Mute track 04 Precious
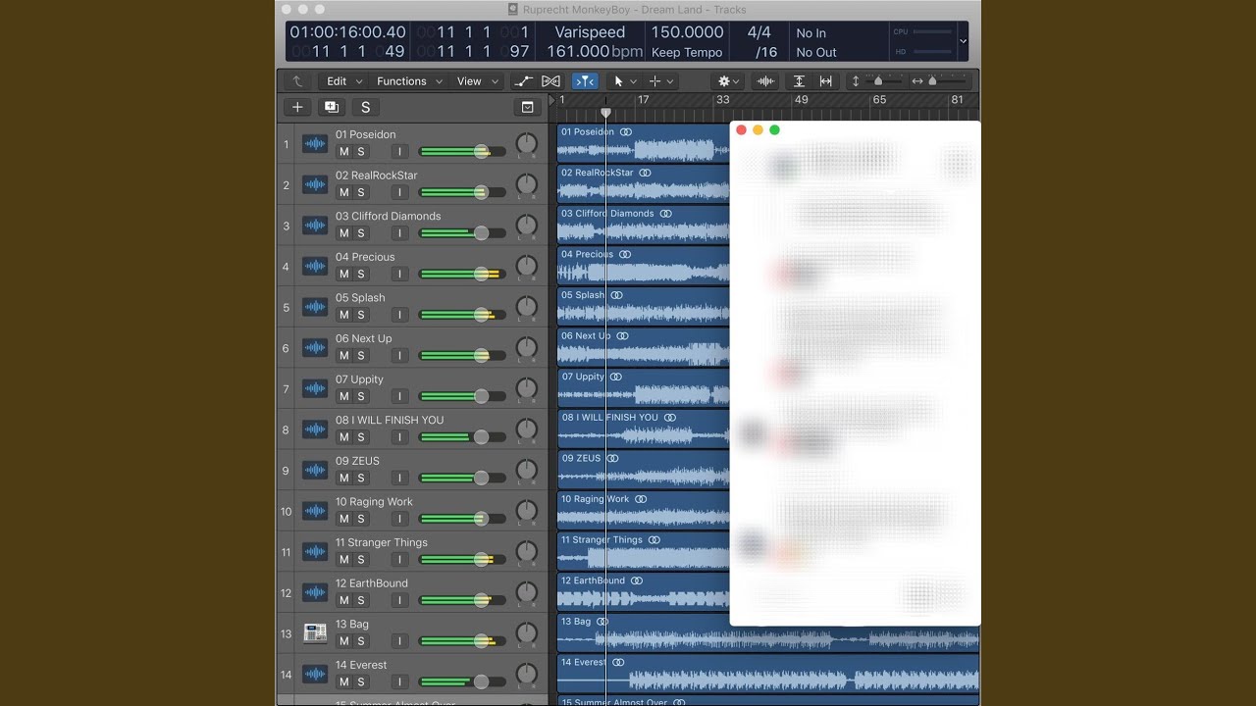 343,275
